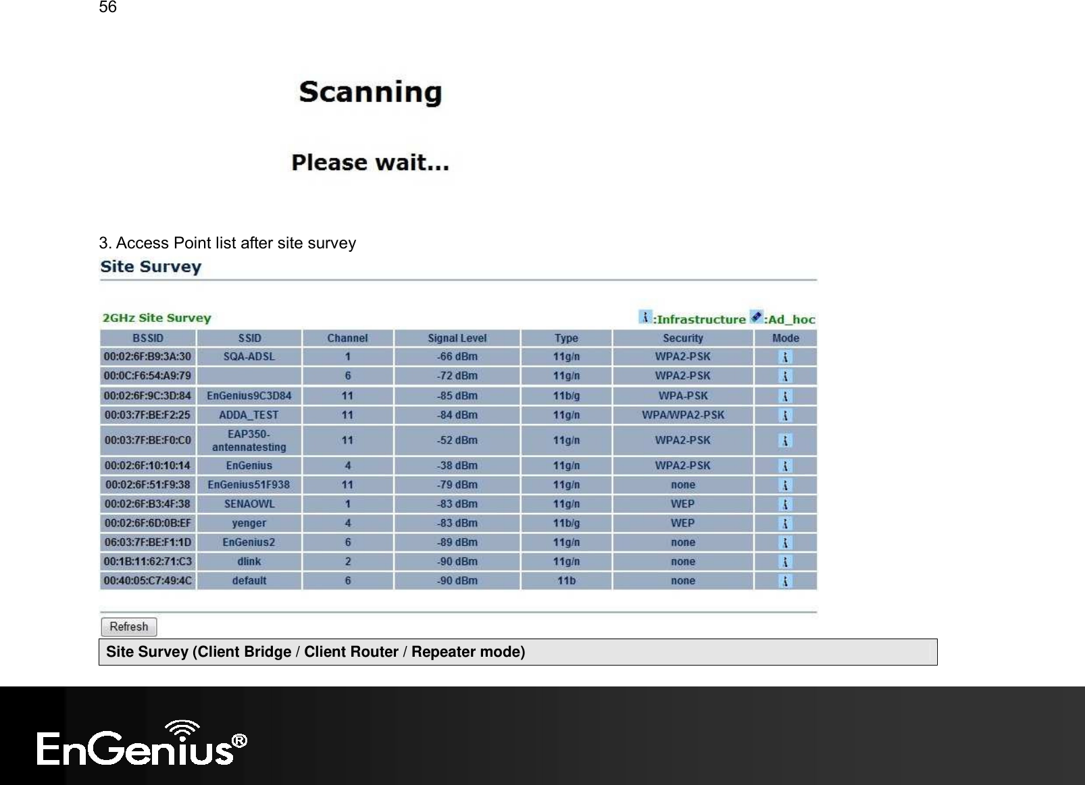Click the 11b type cell
This screenshot has height=785, width=1085.
[566, 580]
